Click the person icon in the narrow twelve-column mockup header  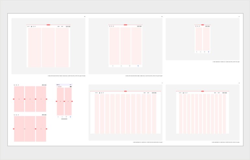tap(183, 93)
